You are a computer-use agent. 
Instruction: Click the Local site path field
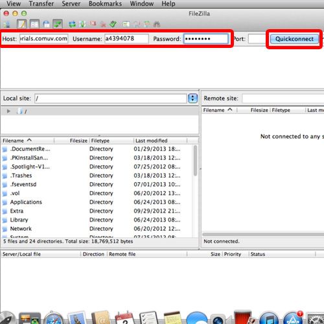click(x=111, y=98)
